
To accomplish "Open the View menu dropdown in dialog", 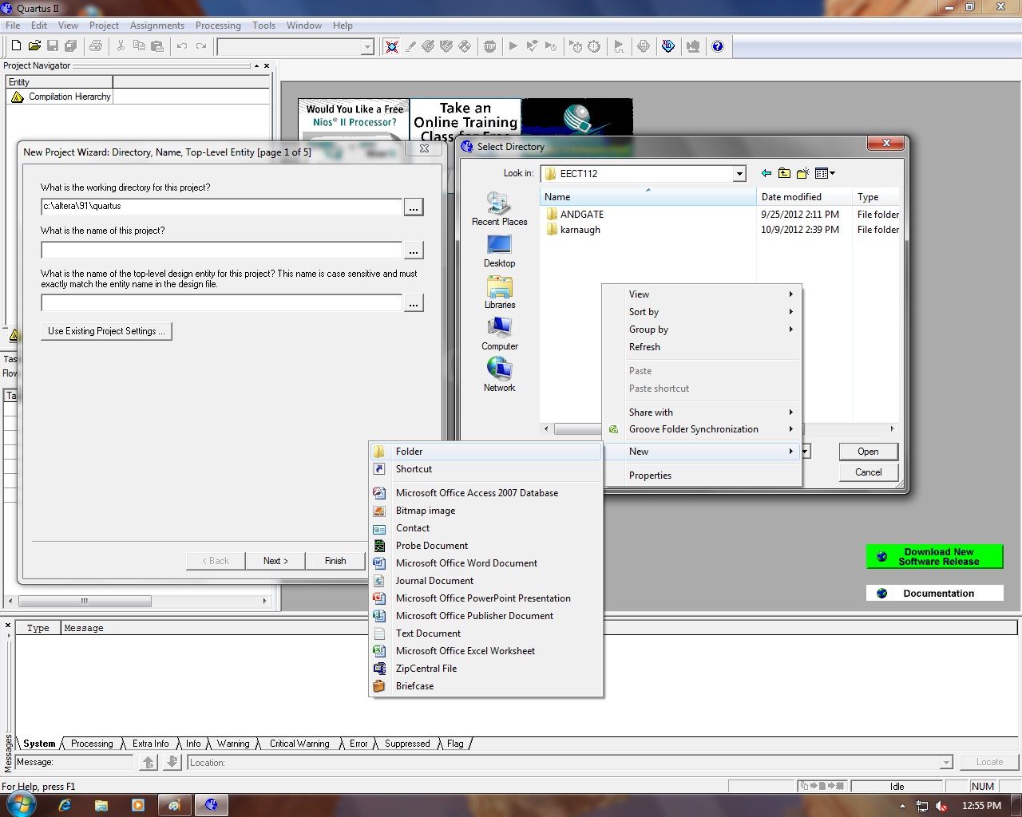I will pyautogui.click(x=825, y=173).
